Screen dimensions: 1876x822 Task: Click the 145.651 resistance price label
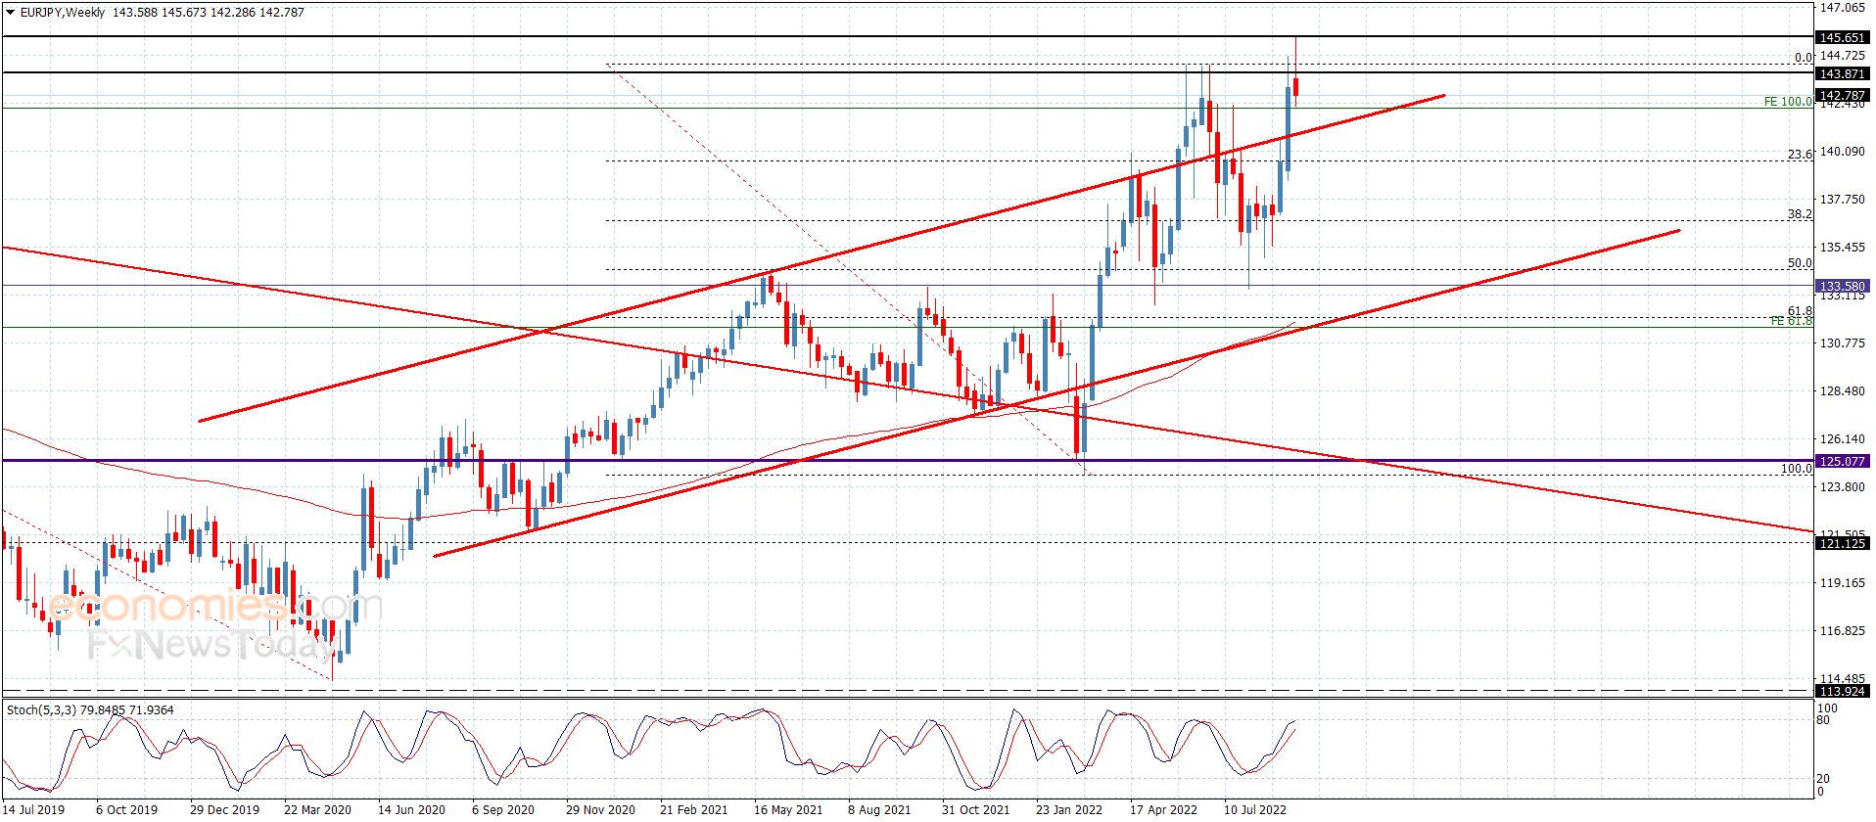1841,38
